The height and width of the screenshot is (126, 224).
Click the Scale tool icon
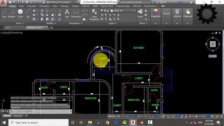pyautogui.click(x=47, y=19)
